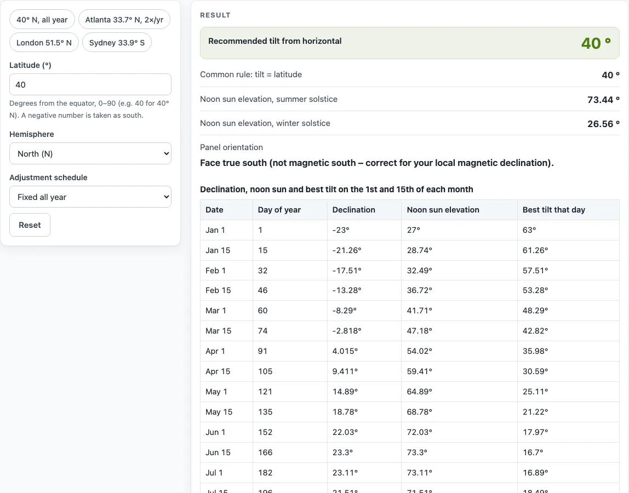This screenshot has height=493, width=629.
Task: Open the Adjustment schedule dropdown
Action: click(x=90, y=197)
